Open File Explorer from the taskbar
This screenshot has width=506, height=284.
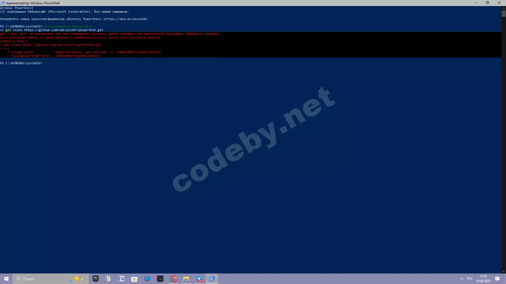[x=186, y=279]
